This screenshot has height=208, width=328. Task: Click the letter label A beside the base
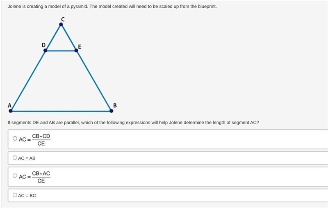tap(9, 105)
